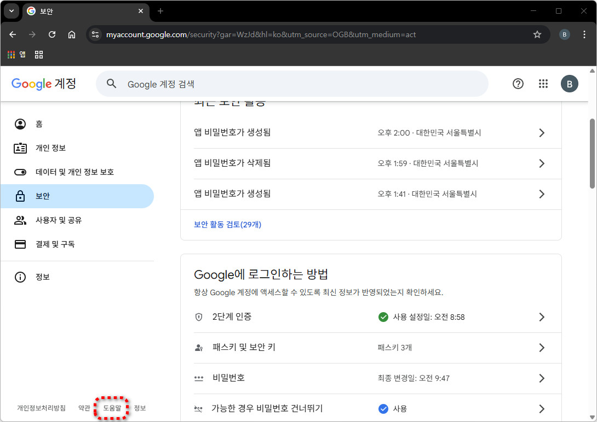Open the Chrome profile B avatar

click(x=564, y=34)
